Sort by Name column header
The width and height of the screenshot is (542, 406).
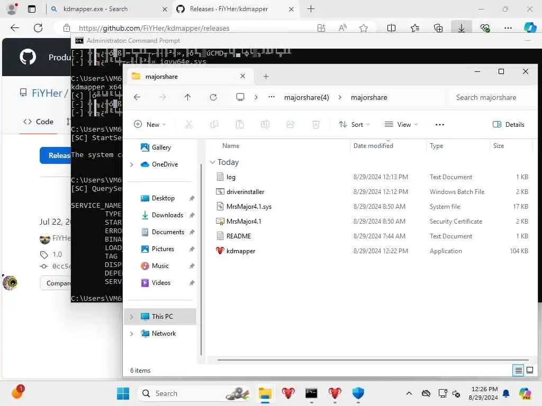click(x=231, y=146)
